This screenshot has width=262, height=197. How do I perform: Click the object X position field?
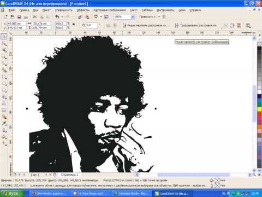(x=16, y=24)
